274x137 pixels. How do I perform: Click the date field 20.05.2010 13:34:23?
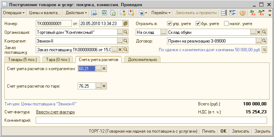click(x=101, y=24)
